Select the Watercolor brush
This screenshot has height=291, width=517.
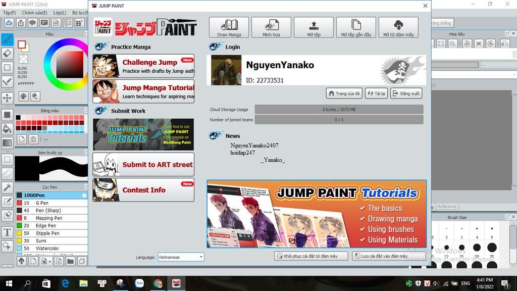point(52,249)
